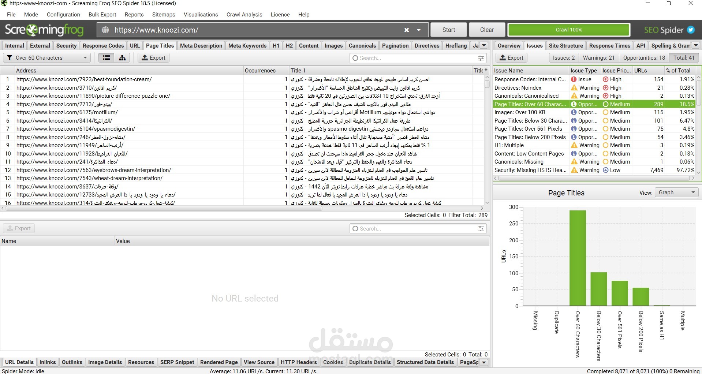Select Page Titles: Below 30 Characters issue
Image resolution: width=702 pixels, height=374 pixels.
[595, 121]
